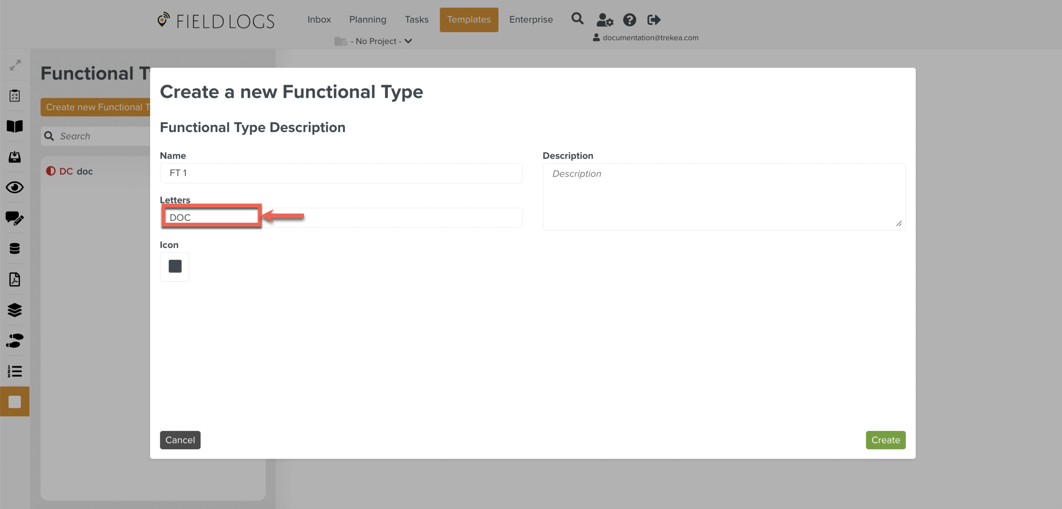This screenshot has width=1062, height=509.
Task: Open the book sidebar icon
Action: pos(15,126)
